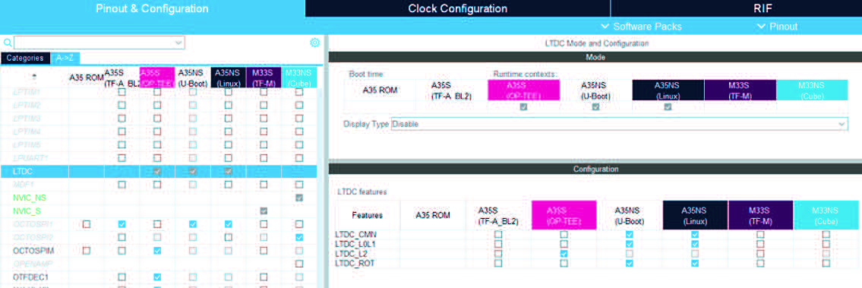862x288 pixels.
Task: Uncheck OCTOSPIM A35S OP-TEE in list
Action: point(157,251)
